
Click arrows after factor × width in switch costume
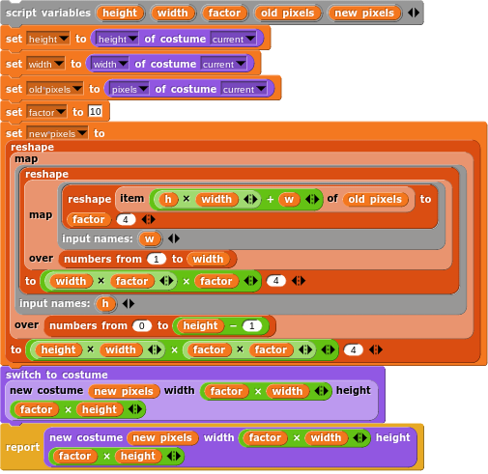[321, 391]
